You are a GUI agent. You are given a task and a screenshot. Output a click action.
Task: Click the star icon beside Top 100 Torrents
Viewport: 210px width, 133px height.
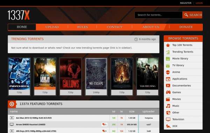coord(168,45)
